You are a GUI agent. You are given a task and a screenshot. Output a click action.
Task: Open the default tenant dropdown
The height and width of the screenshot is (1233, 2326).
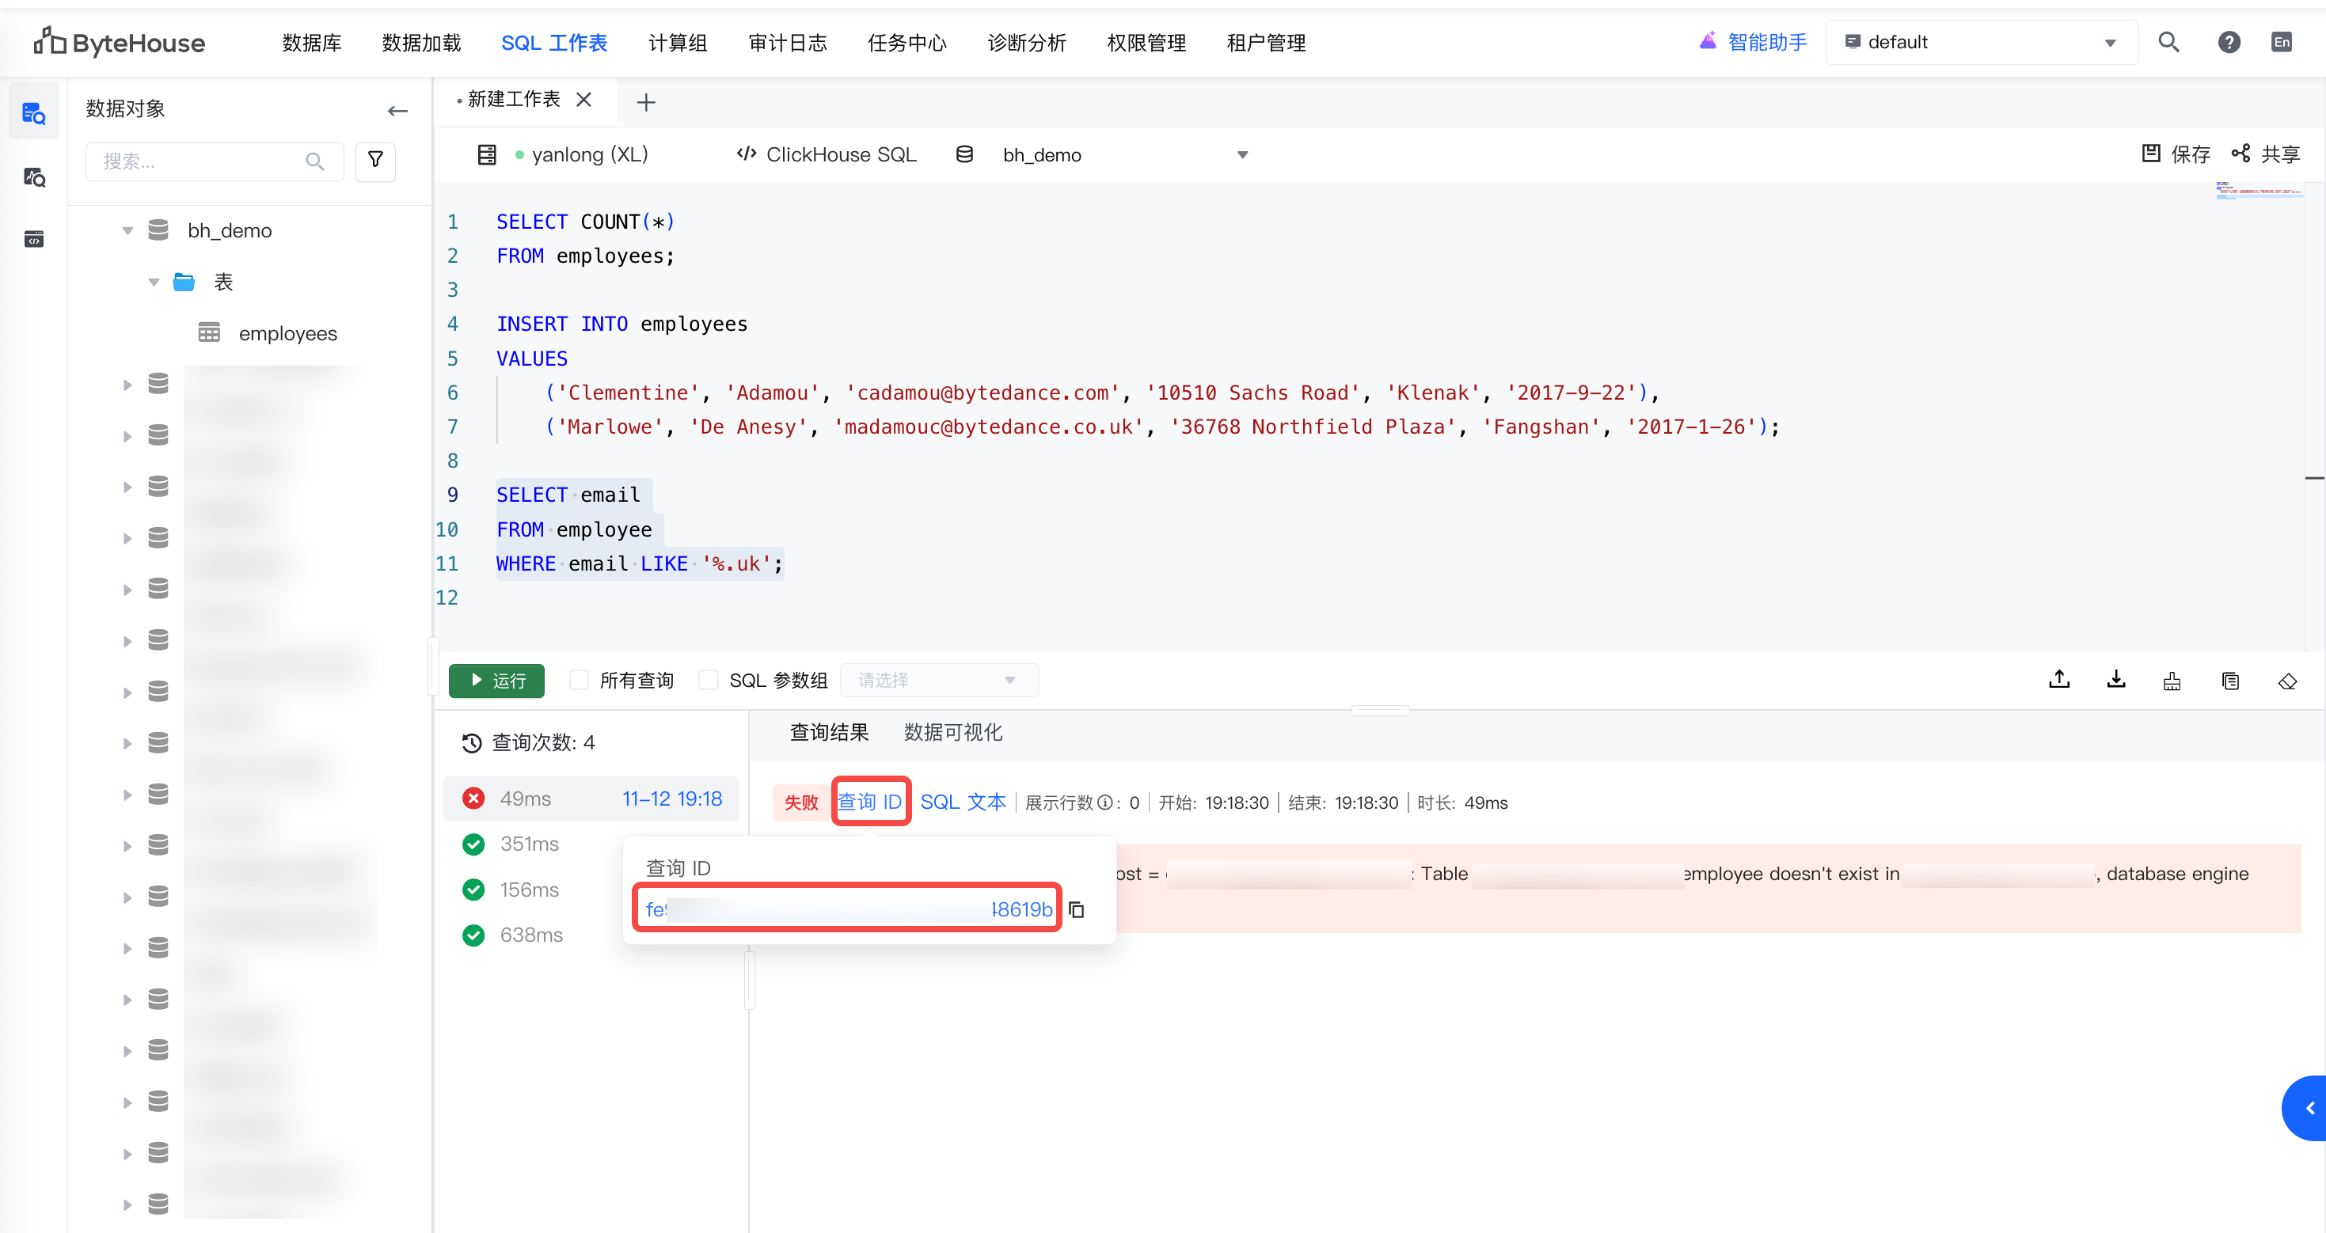tap(1980, 43)
